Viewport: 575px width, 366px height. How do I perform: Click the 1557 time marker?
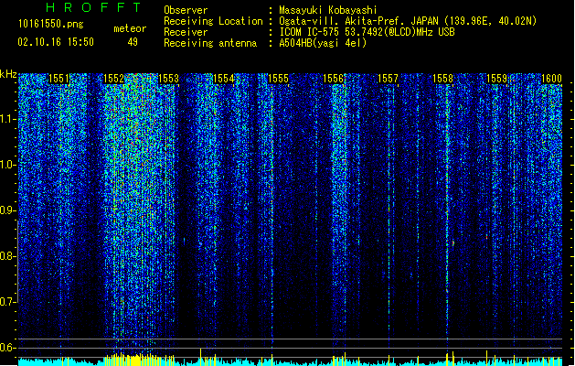[x=388, y=79]
